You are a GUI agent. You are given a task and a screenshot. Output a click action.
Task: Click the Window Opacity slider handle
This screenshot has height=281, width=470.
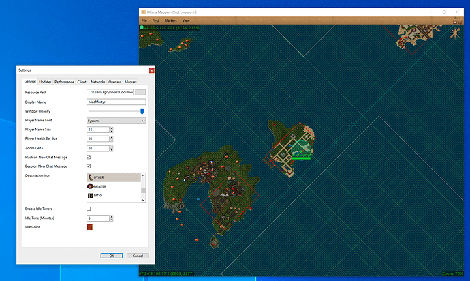pos(142,111)
